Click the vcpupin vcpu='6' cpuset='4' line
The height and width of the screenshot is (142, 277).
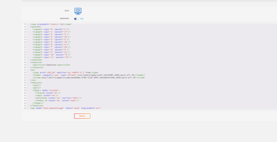tap(51, 45)
